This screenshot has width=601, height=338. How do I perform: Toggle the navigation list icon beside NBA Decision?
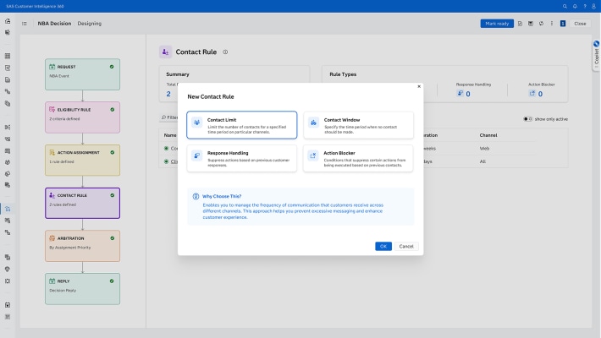coord(25,24)
